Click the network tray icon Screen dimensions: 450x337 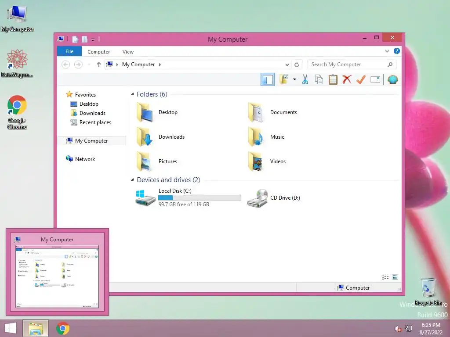[x=409, y=328]
